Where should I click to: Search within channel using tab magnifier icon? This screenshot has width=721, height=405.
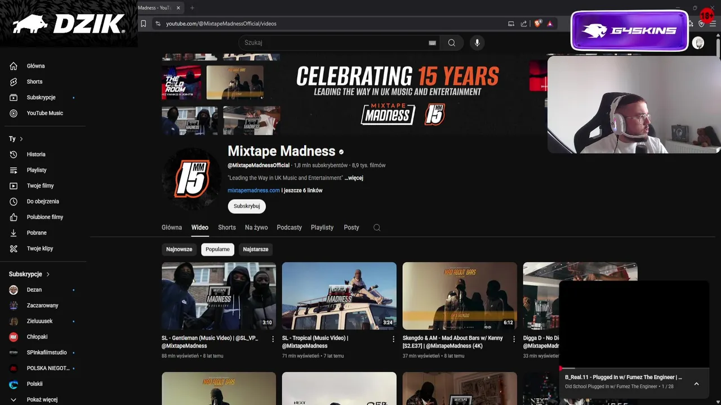[x=377, y=227]
